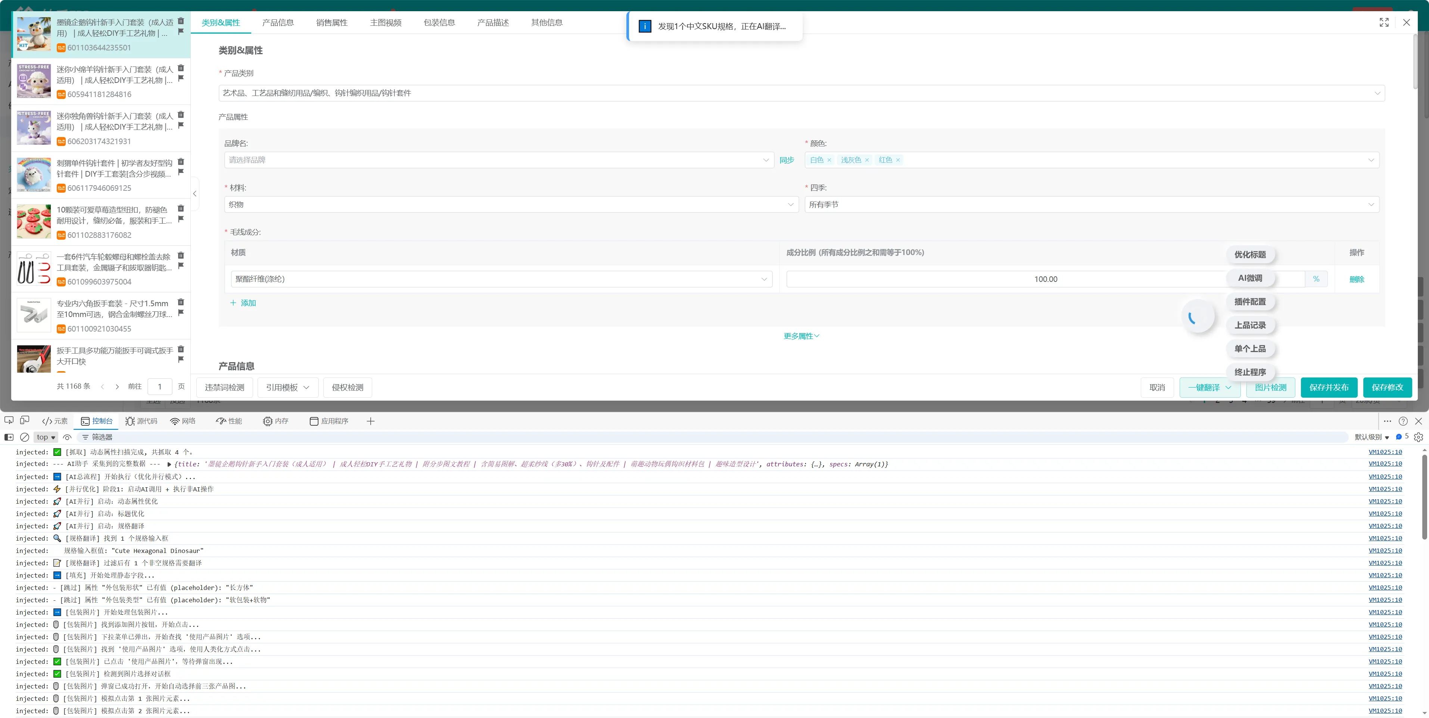Open DevTools more options ellipsis
Viewport: 1429px width, 718px height.
[1388, 421]
